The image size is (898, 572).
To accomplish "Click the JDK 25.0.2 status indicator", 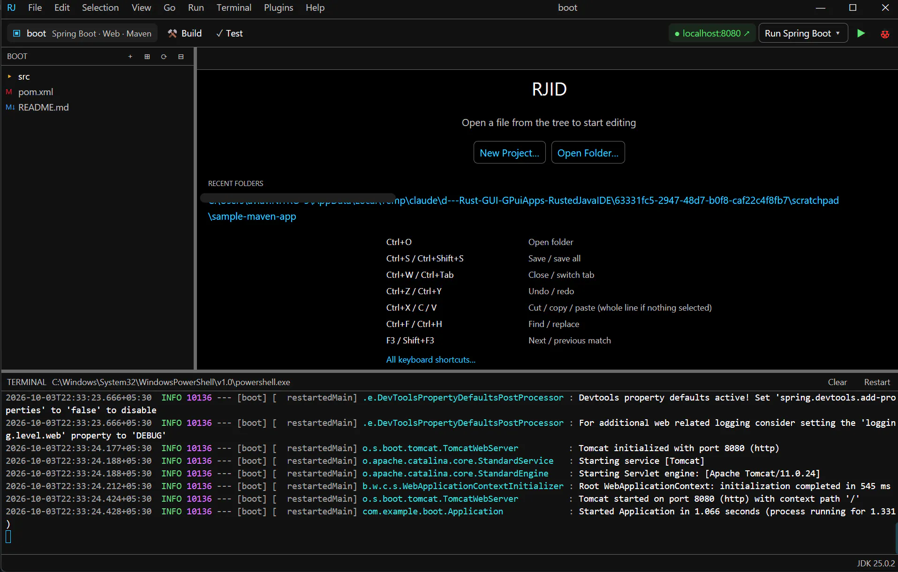I will coord(876,563).
